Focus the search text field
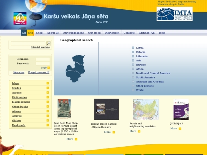The height and width of the screenshot is (155, 207). 28,44
